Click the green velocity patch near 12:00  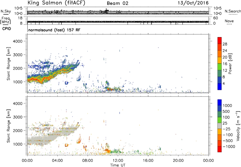pyautogui.click(x=116, y=151)
